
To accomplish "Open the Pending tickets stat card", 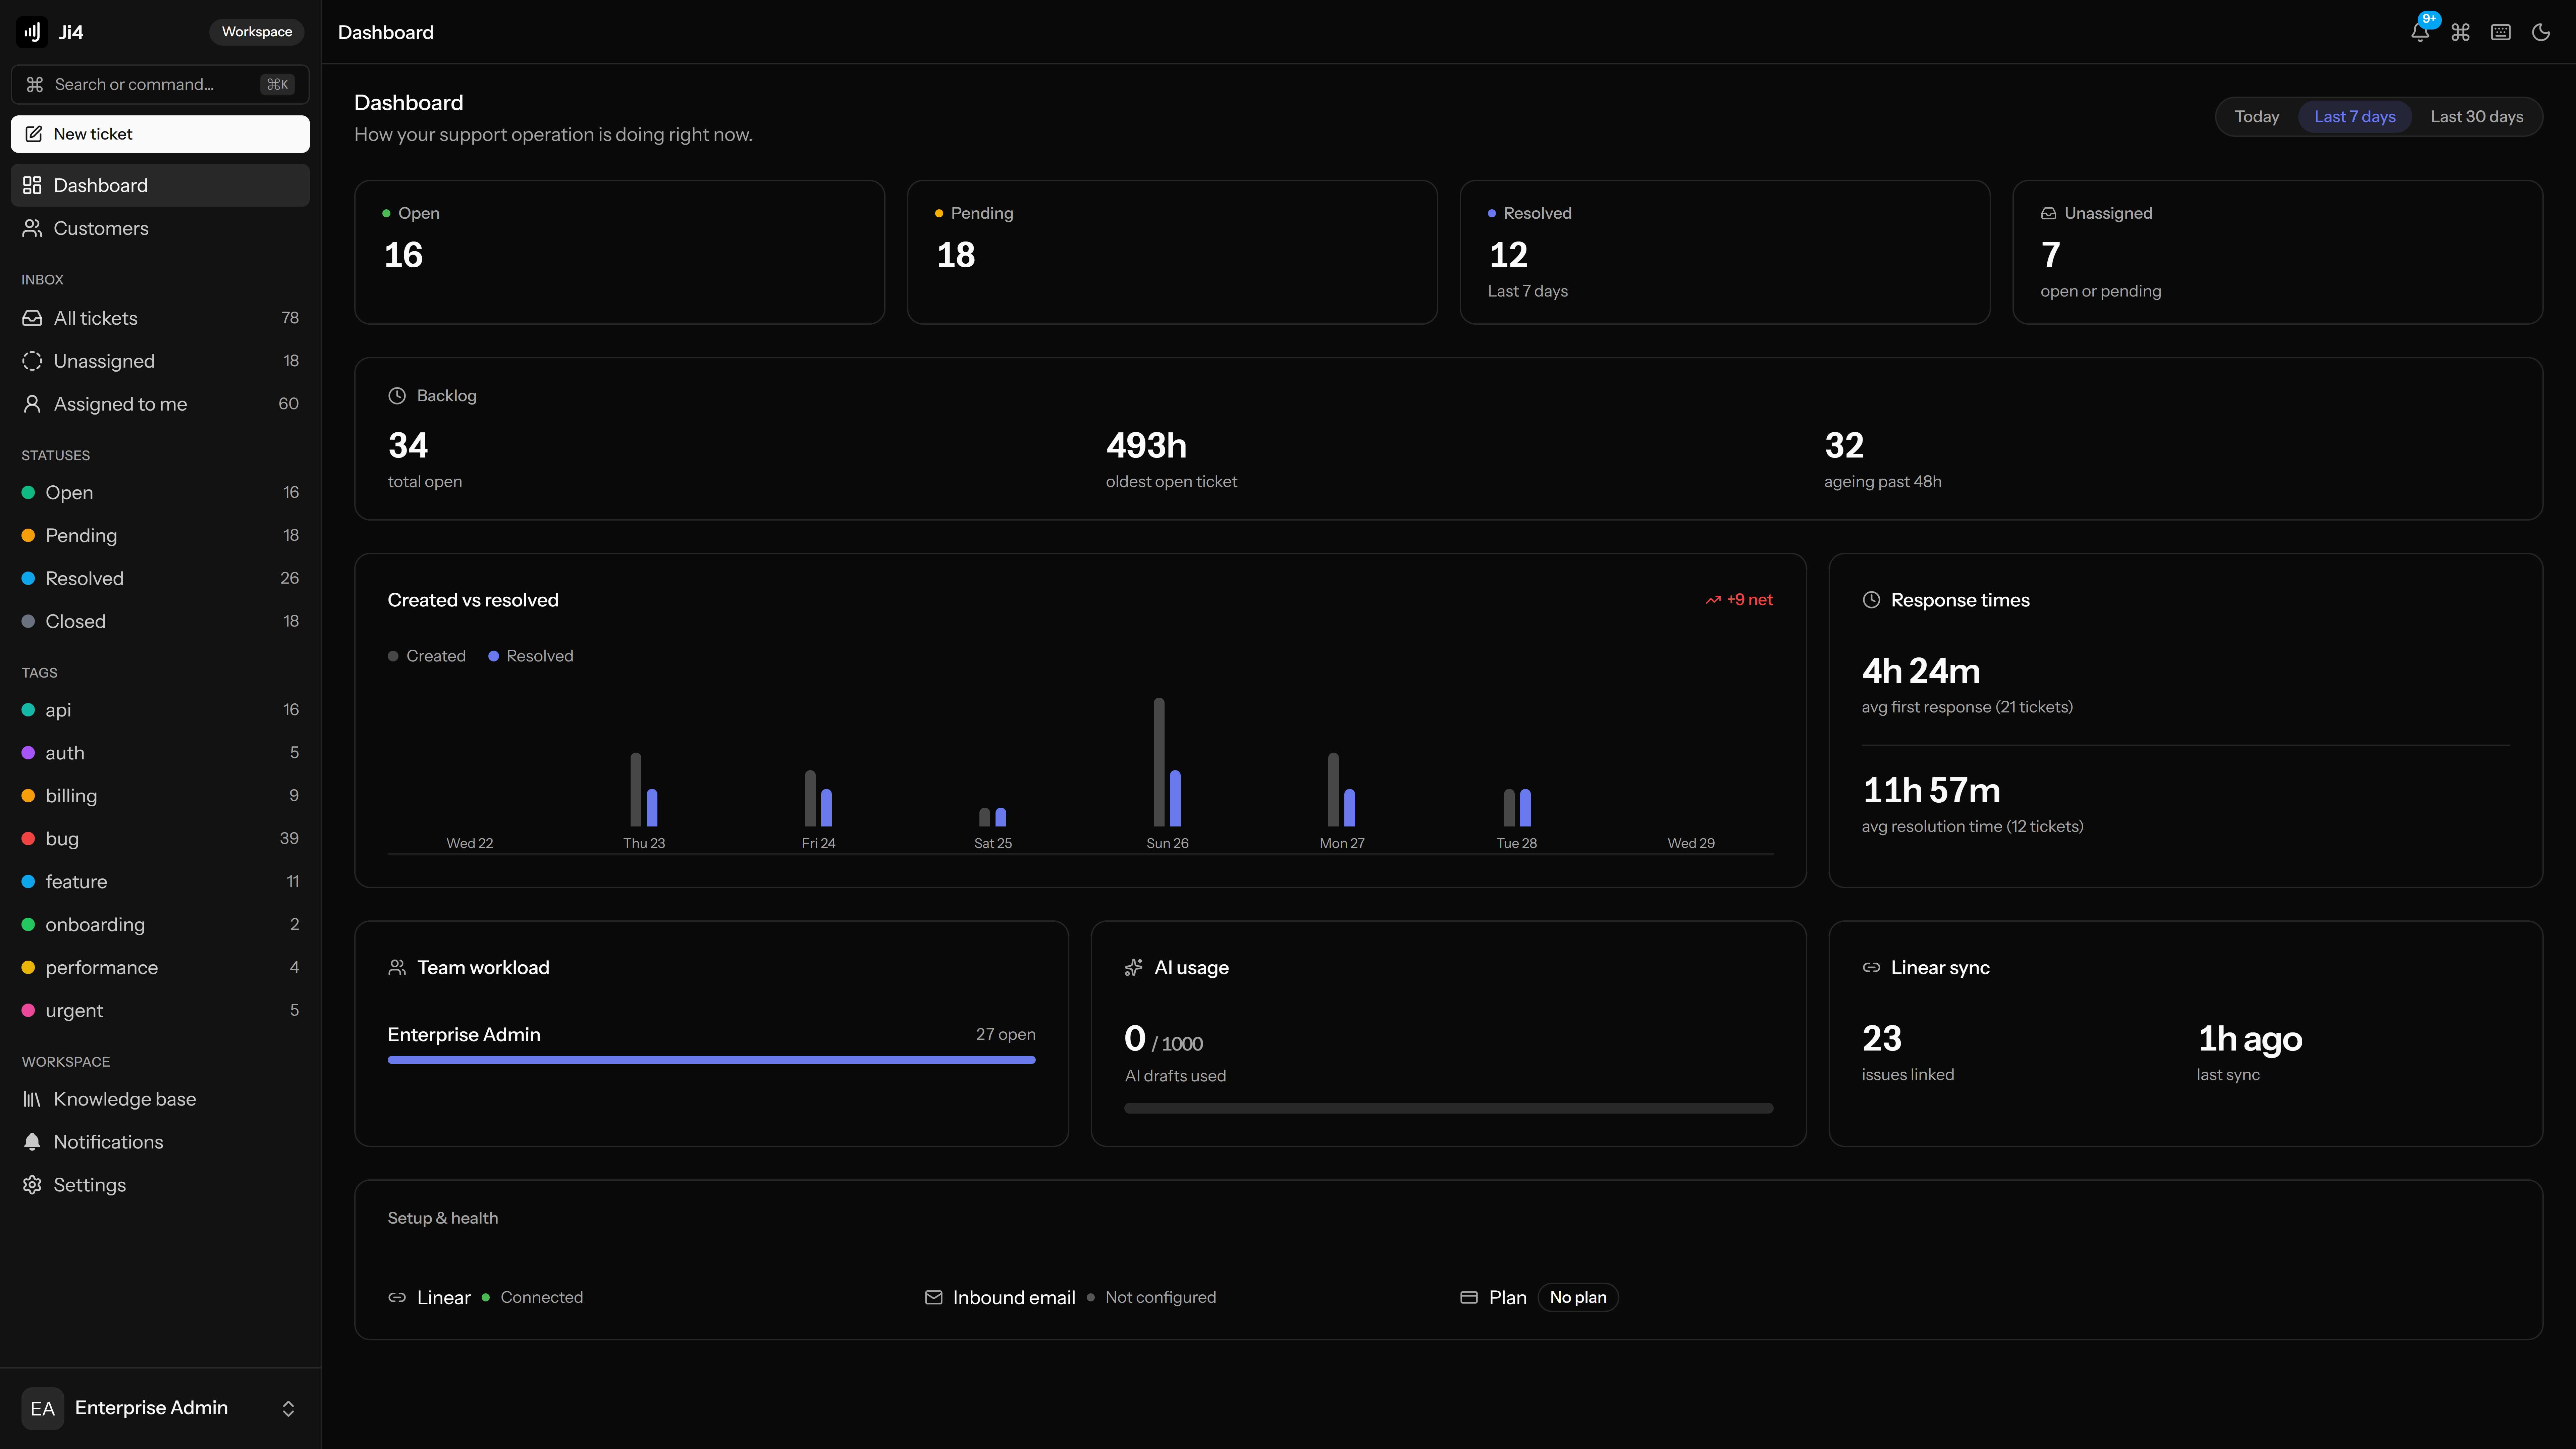I will pyautogui.click(x=1172, y=252).
